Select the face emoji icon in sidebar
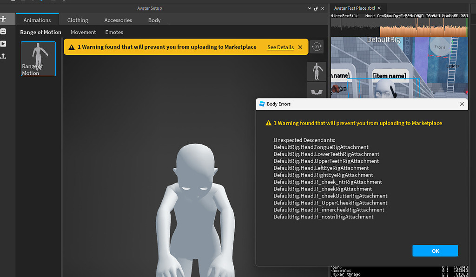 [x=3, y=31]
